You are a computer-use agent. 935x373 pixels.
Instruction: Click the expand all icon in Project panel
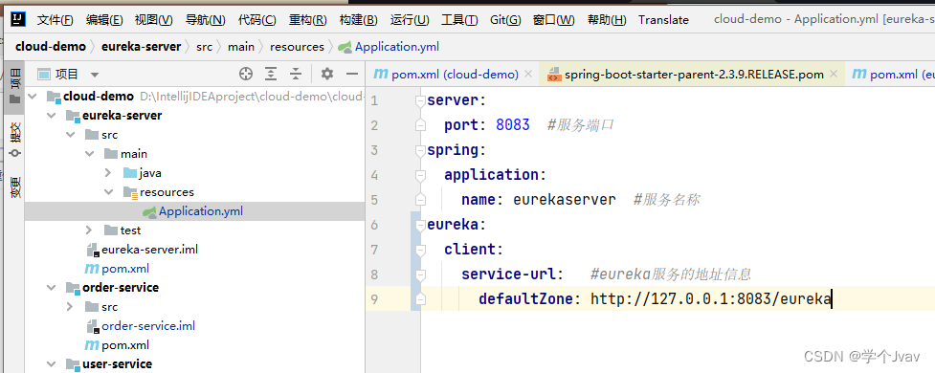271,74
